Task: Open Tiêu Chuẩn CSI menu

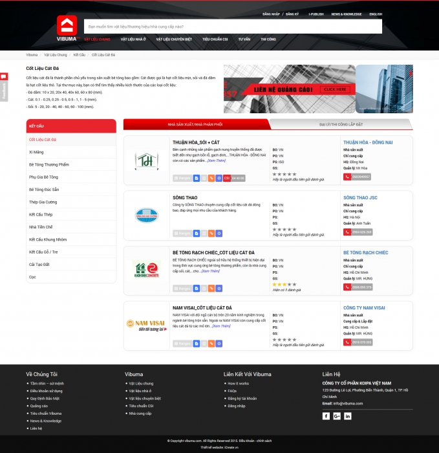Action: 215,39
